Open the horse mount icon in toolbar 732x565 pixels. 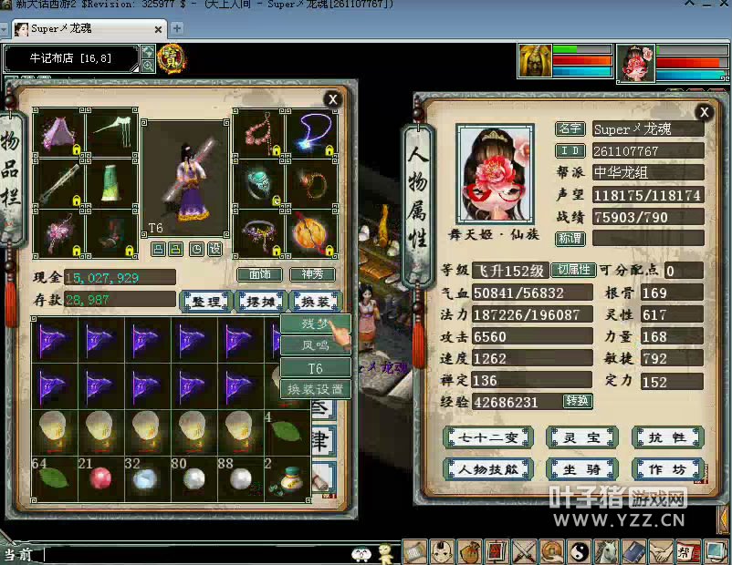(606, 551)
